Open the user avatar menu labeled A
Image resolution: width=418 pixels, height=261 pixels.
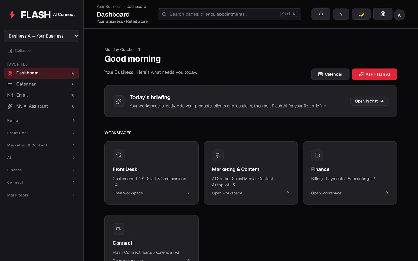pos(399,15)
